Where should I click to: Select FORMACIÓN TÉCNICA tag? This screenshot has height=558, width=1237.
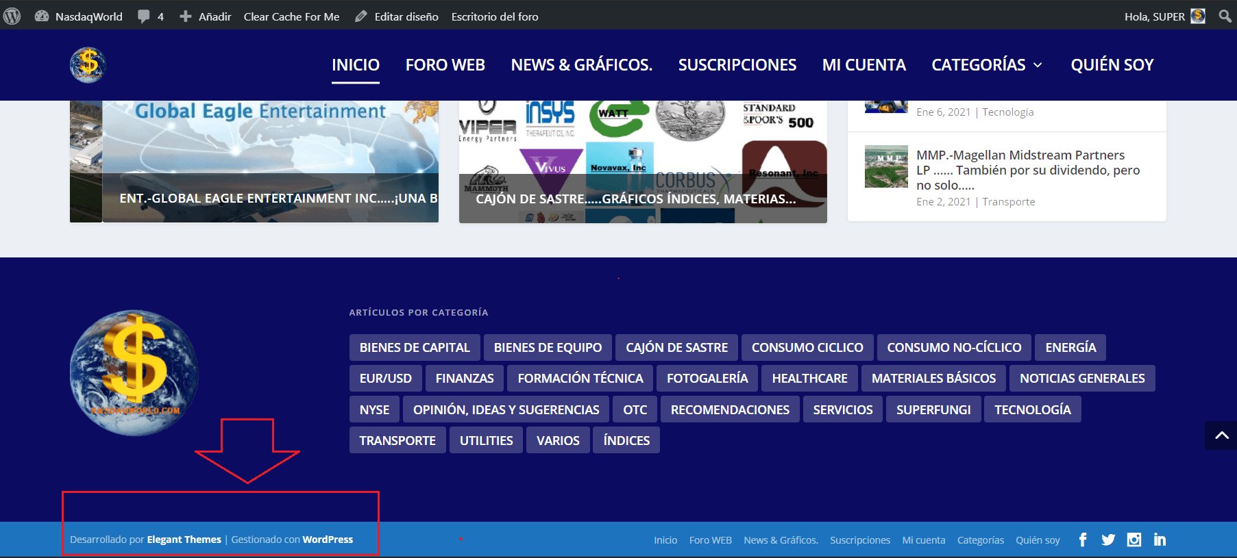[x=580, y=379]
